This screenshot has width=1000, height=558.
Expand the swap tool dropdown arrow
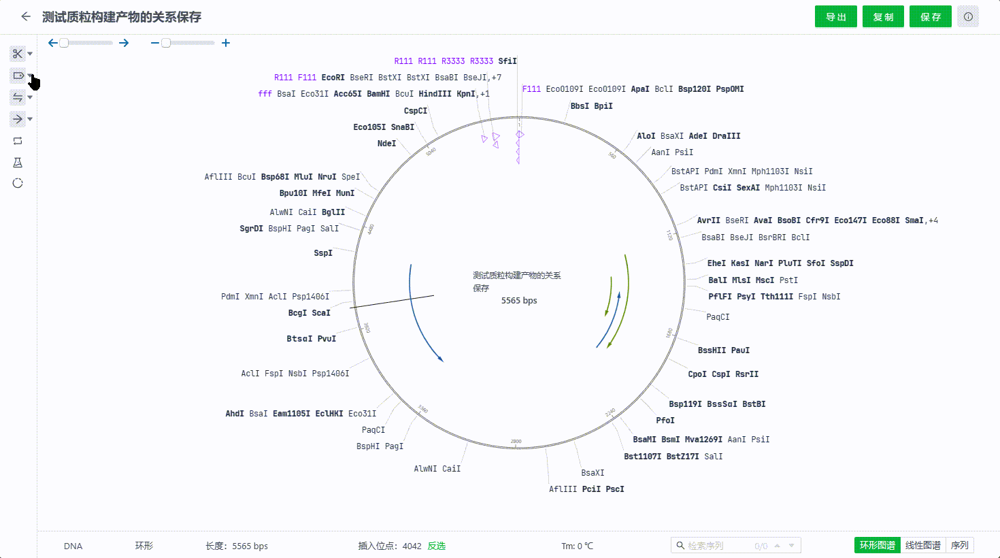pos(30,97)
